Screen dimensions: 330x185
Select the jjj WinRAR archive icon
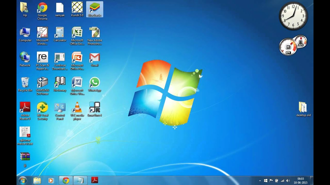pos(25,160)
